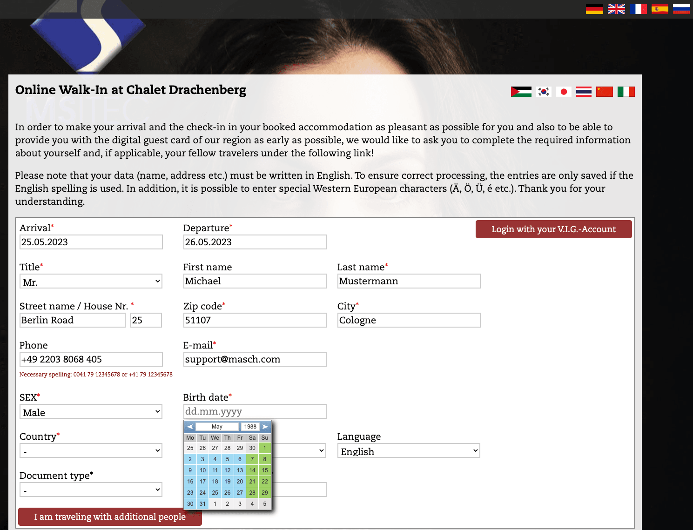Select the British flag language icon
This screenshot has width=693, height=530.
pos(616,8)
